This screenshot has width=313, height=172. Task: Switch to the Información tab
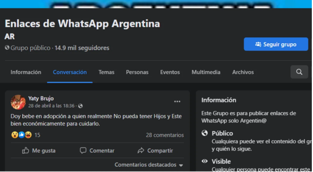point(26,72)
